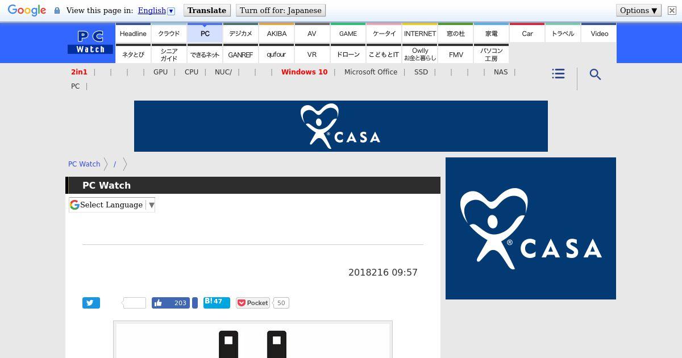Like article with Facebook thumbs-up button
This screenshot has height=358, width=682.
point(170,303)
